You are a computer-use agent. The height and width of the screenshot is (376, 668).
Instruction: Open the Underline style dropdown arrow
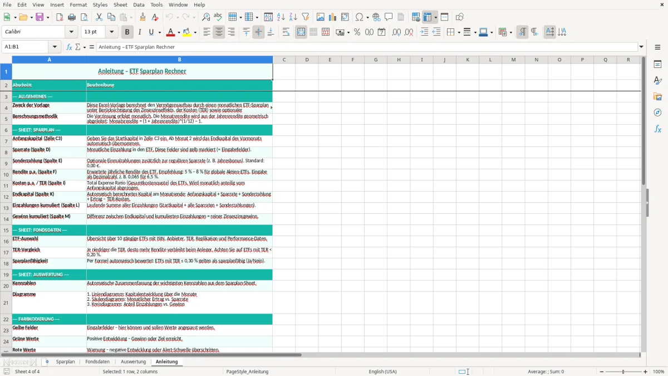159,32
